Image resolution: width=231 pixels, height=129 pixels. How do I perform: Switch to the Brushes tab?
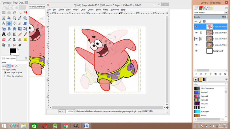(196, 79)
